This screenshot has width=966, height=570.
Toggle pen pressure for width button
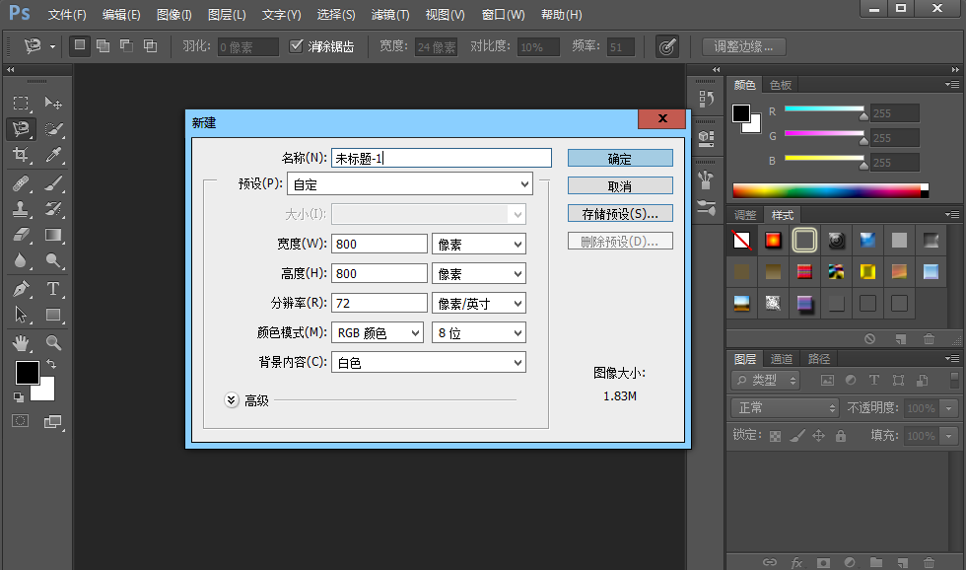pyautogui.click(x=666, y=46)
